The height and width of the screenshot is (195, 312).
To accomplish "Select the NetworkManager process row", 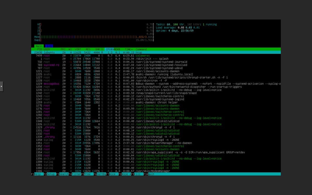I will click(156, 143).
